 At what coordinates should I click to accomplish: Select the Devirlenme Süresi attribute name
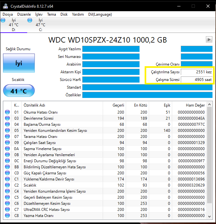[x=39, y=118]
